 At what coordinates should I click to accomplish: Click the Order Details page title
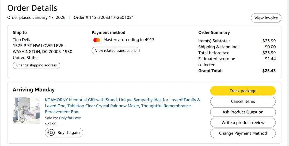coord(32,8)
